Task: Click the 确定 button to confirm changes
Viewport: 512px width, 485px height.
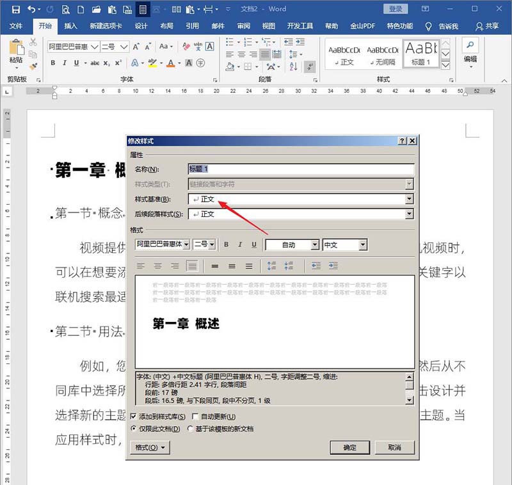Action: click(349, 446)
